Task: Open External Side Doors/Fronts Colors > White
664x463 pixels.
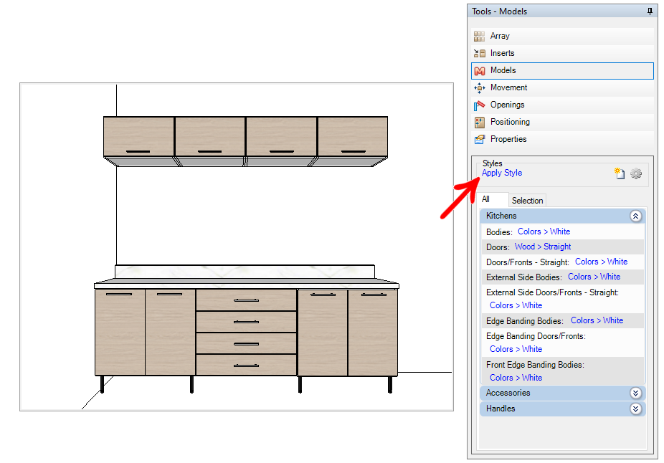Action: (516, 305)
